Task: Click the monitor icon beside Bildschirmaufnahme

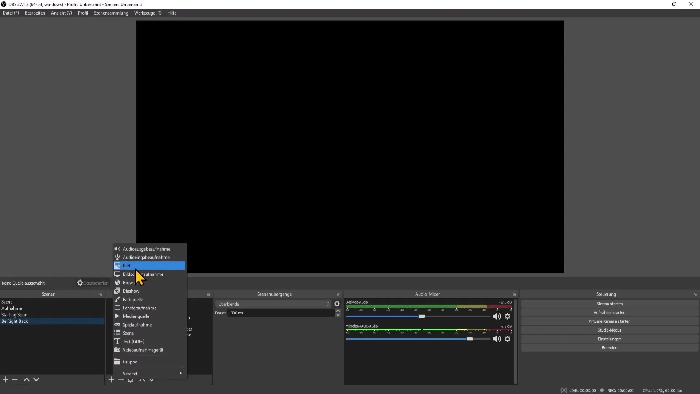Action: pyautogui.click(x=117, y=274)
